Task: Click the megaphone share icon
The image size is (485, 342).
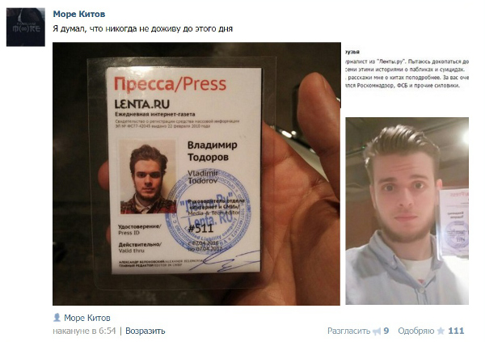Action: (377, 331)
